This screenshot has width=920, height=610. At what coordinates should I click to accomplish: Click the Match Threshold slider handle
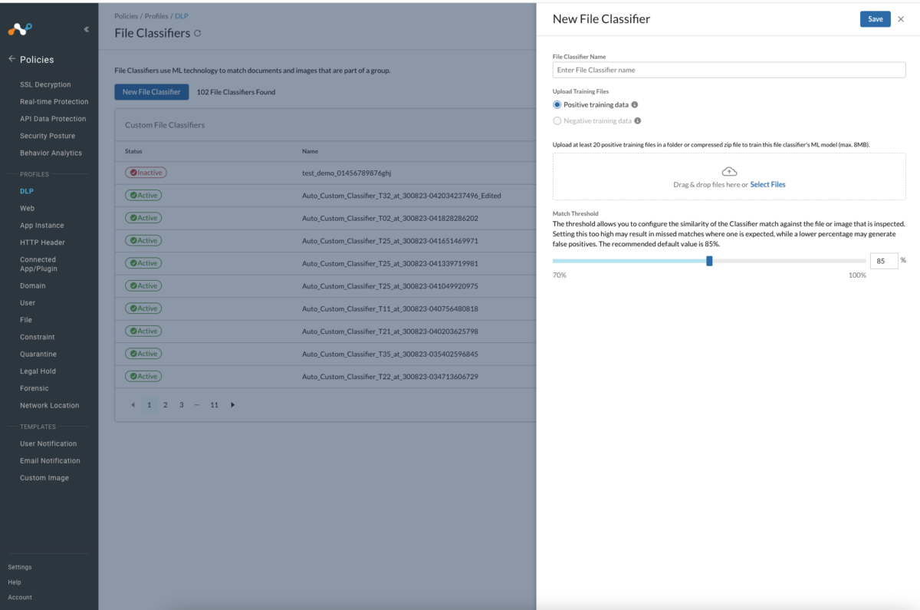[709, 261]
